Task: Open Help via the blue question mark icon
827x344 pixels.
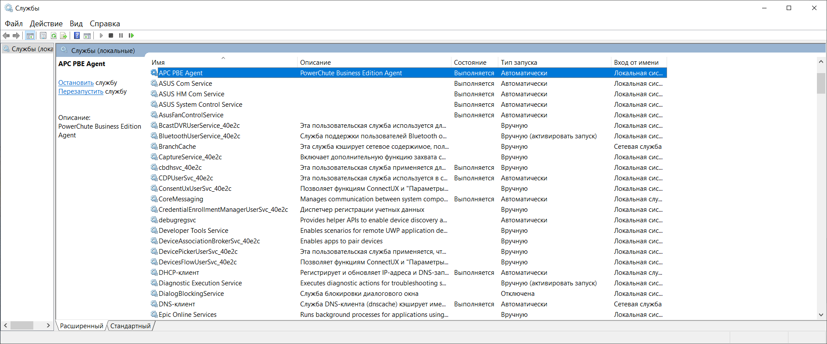Action: (77, 35)
